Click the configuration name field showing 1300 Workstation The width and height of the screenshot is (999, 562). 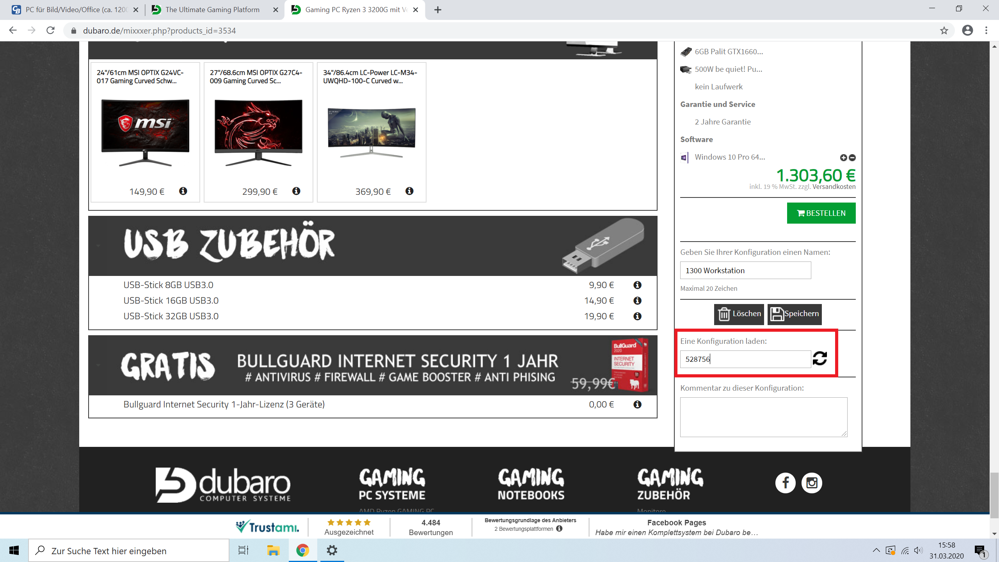745,270
